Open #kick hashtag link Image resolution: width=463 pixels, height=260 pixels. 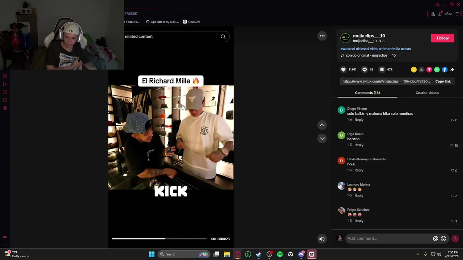(x=374, y=49)
